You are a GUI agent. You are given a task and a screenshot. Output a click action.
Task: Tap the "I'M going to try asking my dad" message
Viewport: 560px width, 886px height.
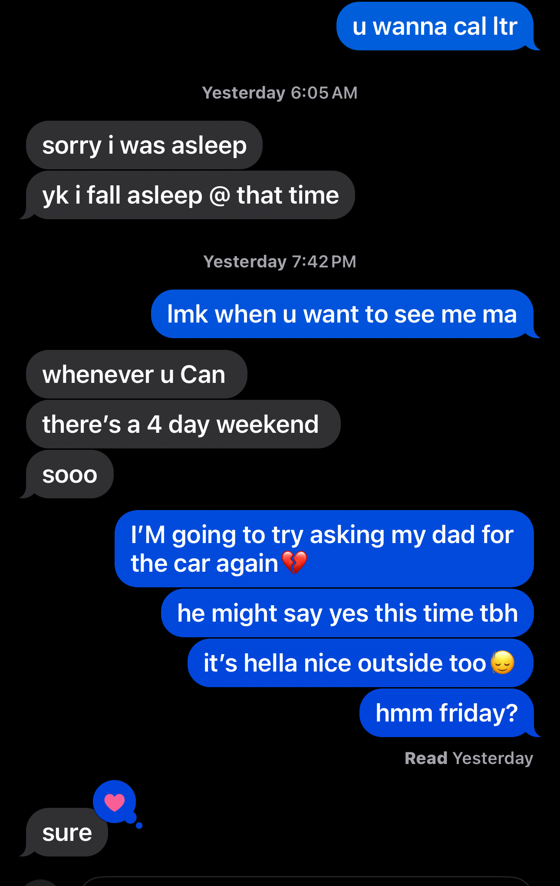tap(324, 549)
